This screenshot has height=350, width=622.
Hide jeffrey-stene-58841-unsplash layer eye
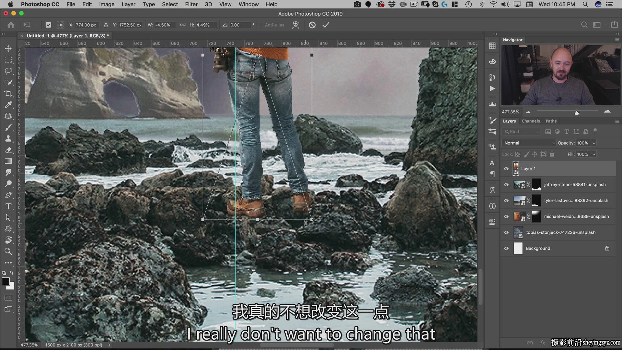506,184
